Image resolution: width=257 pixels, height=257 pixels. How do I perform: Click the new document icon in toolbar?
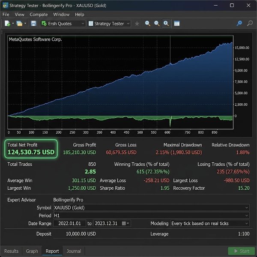tap(7, 24)
